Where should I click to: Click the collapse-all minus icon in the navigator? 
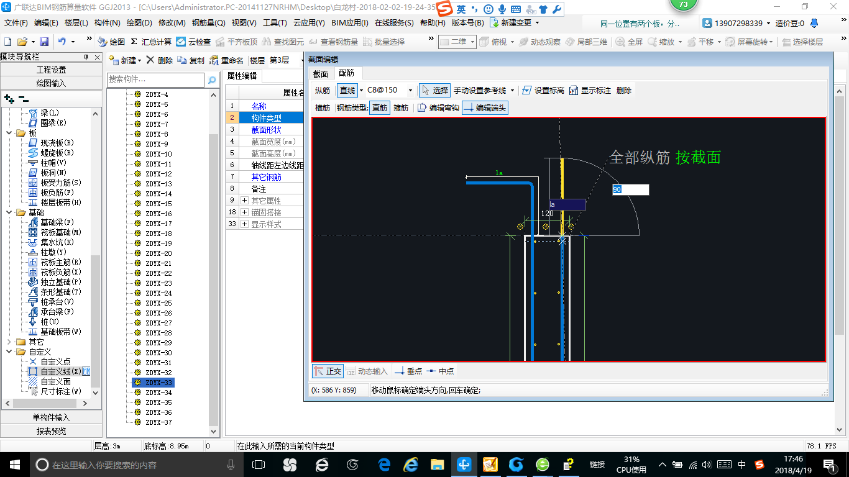23,98
